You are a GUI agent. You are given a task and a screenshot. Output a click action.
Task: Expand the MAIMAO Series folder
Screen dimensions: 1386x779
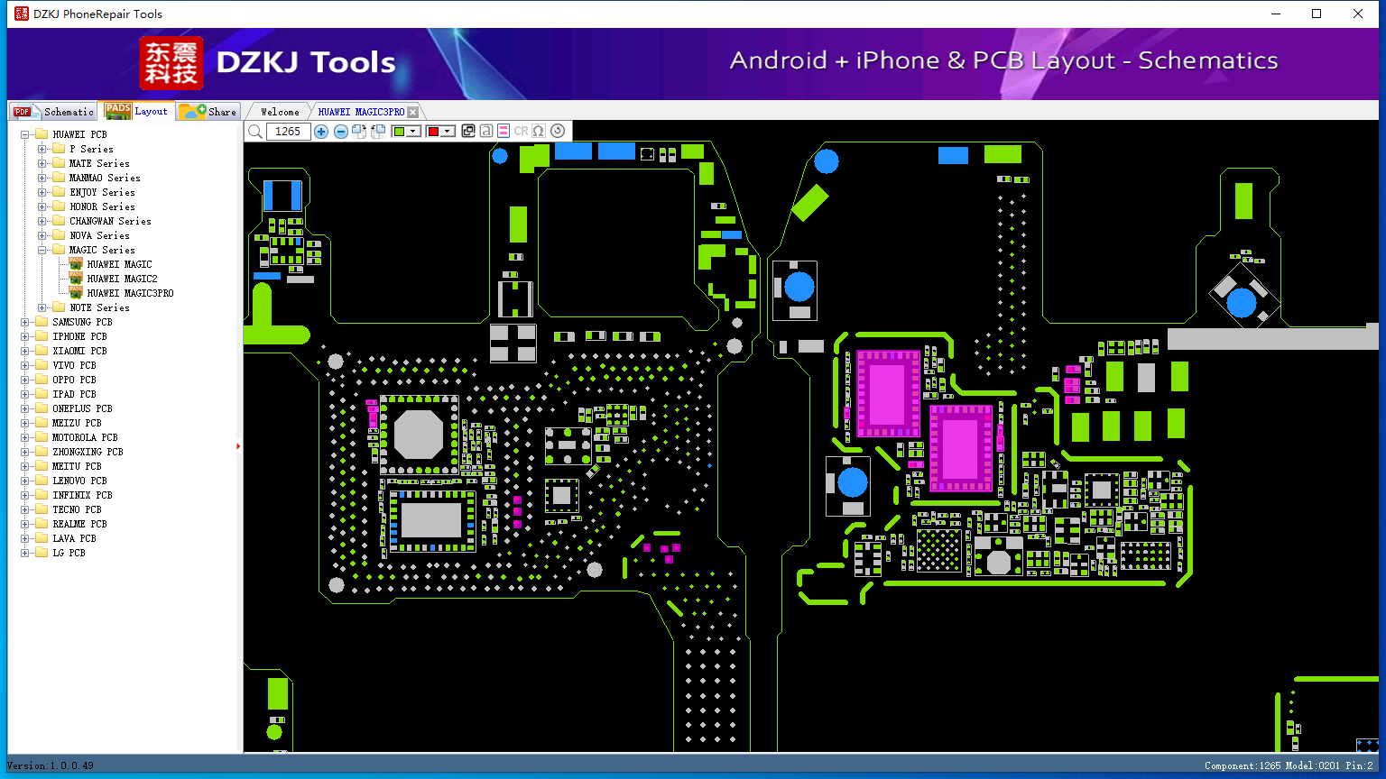(x=42, y=178)
